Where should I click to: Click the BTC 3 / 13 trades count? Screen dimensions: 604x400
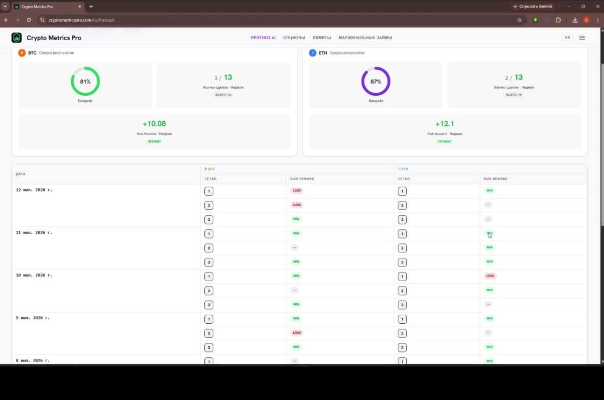click(223, 77)
